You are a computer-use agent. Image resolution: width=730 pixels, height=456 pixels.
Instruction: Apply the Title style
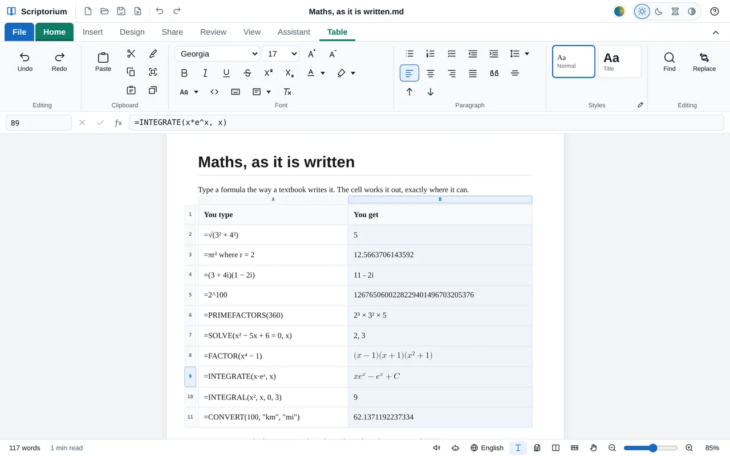point(620,62)
